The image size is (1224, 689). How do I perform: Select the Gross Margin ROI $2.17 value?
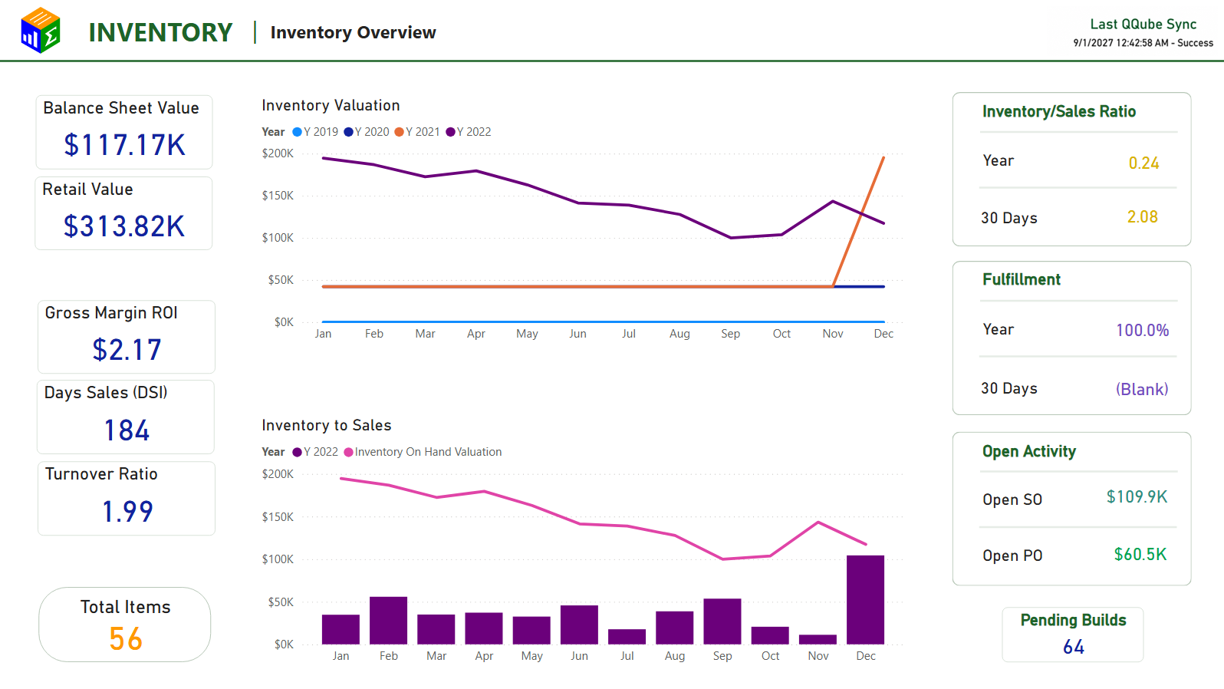tap(127, 350)
